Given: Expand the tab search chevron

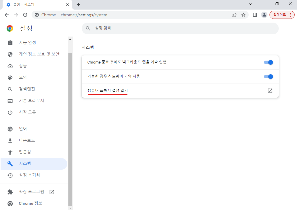Looking at the screenshot, I should 250,4.
